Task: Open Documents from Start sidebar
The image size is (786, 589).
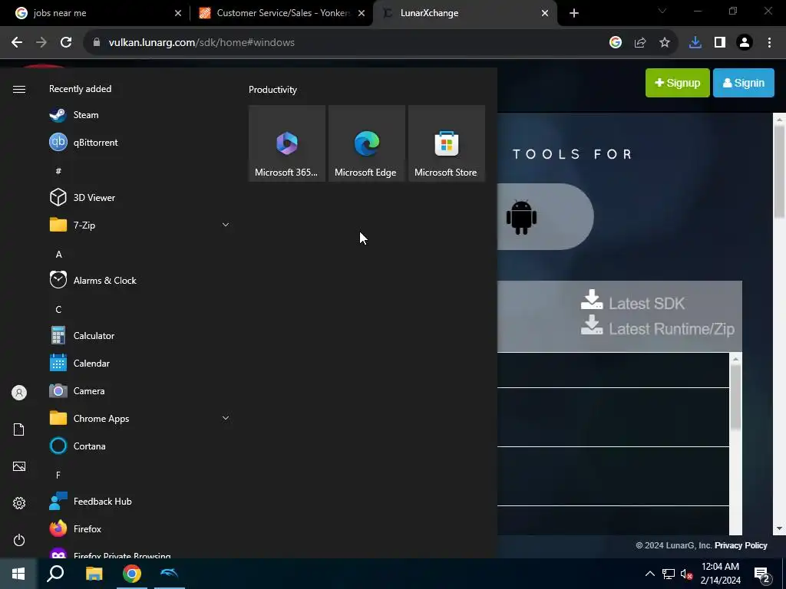Action: pyautogui.click(x=19, y=429)
